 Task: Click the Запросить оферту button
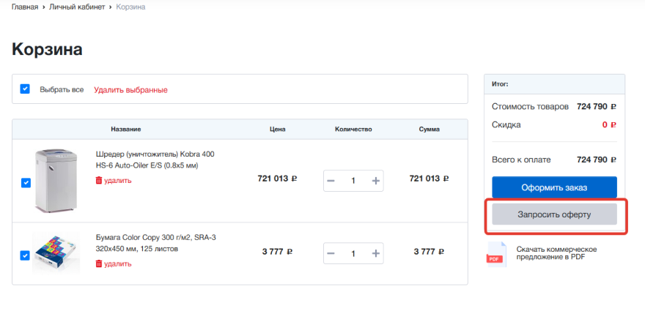(555, 214)
